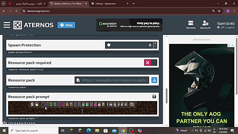Pick pink color code d
238x134 pixels.
pyautogui.click(x=95, y=104)
